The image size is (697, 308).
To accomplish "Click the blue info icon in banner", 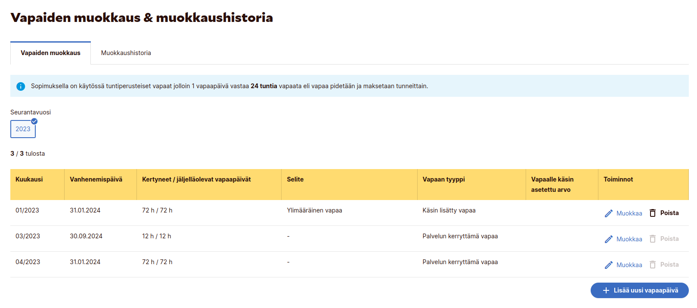I will click(21, 86).
